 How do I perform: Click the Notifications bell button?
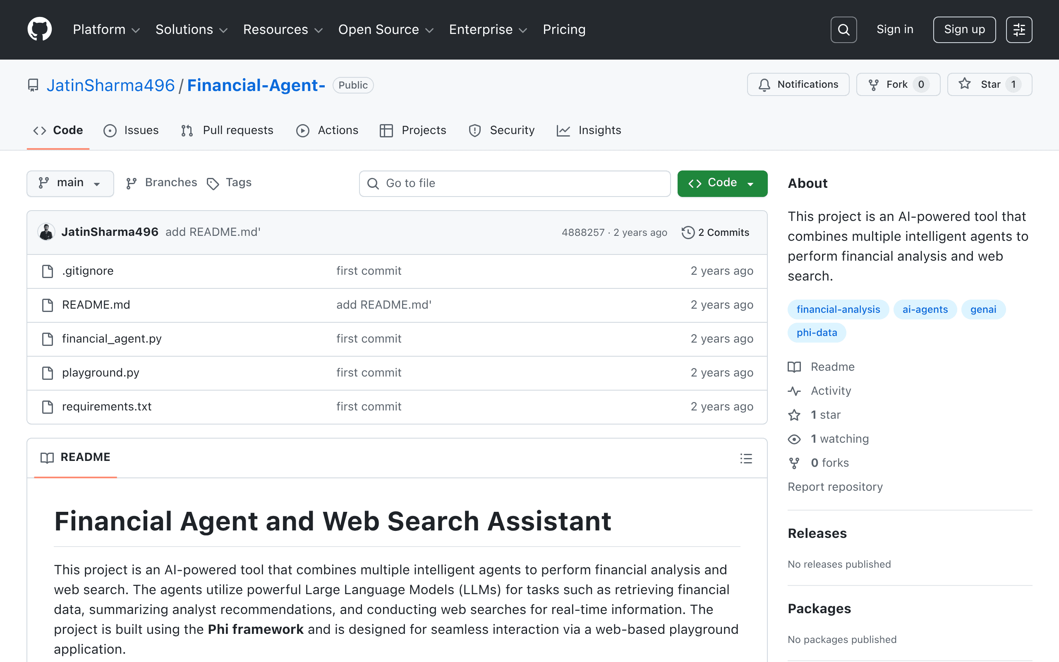798,84
